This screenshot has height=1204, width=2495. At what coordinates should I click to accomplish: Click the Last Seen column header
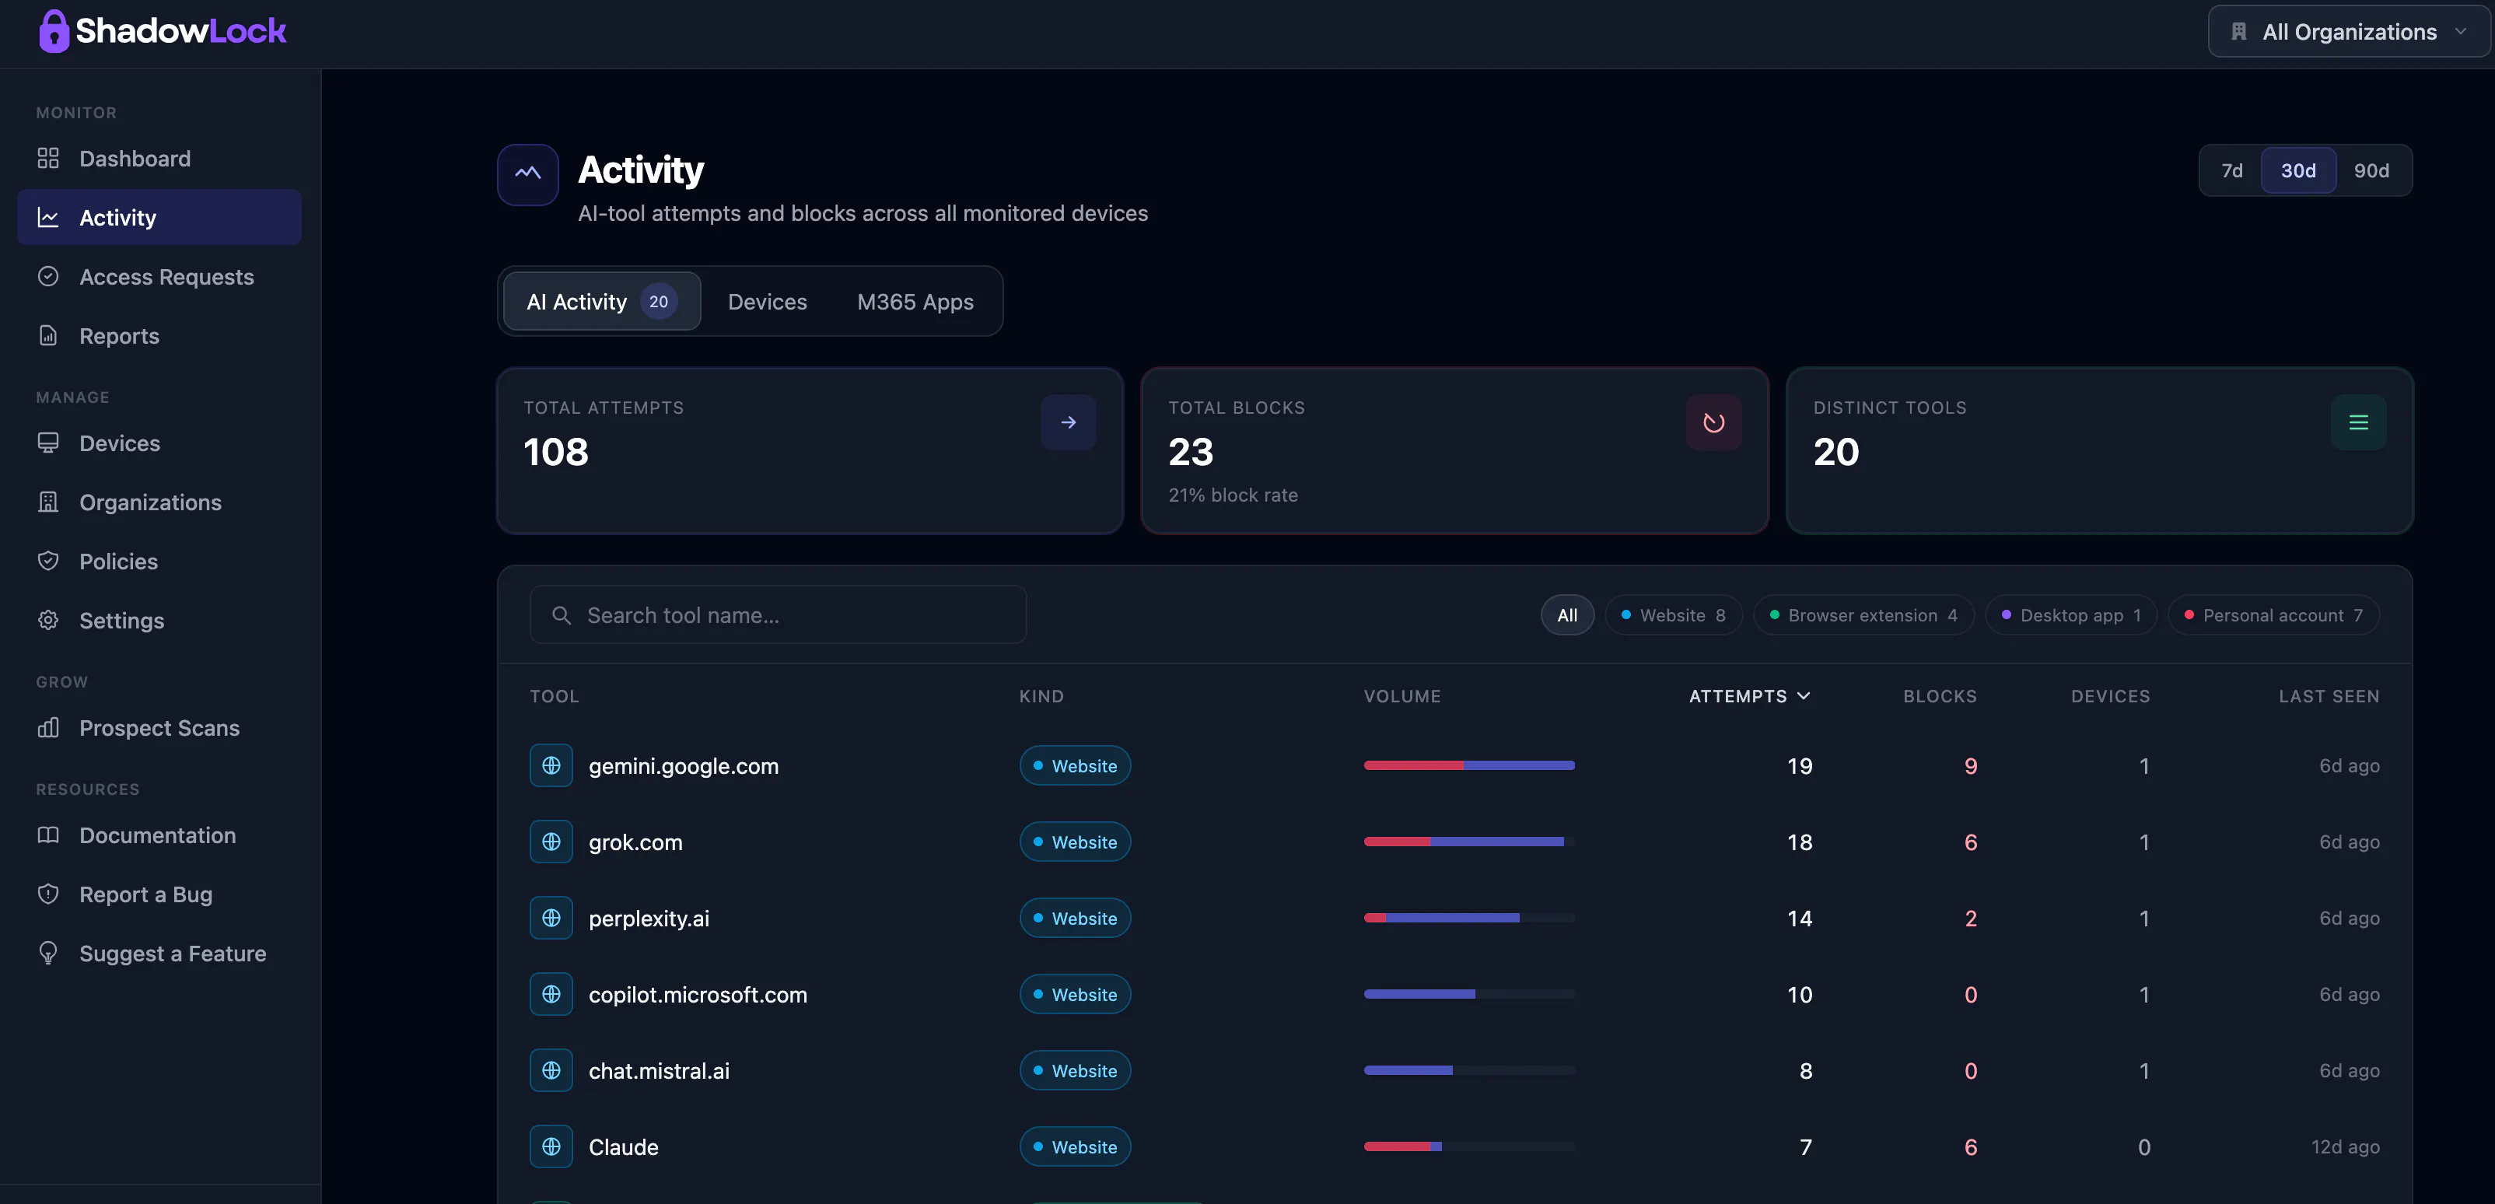[x=2329, y=695]
